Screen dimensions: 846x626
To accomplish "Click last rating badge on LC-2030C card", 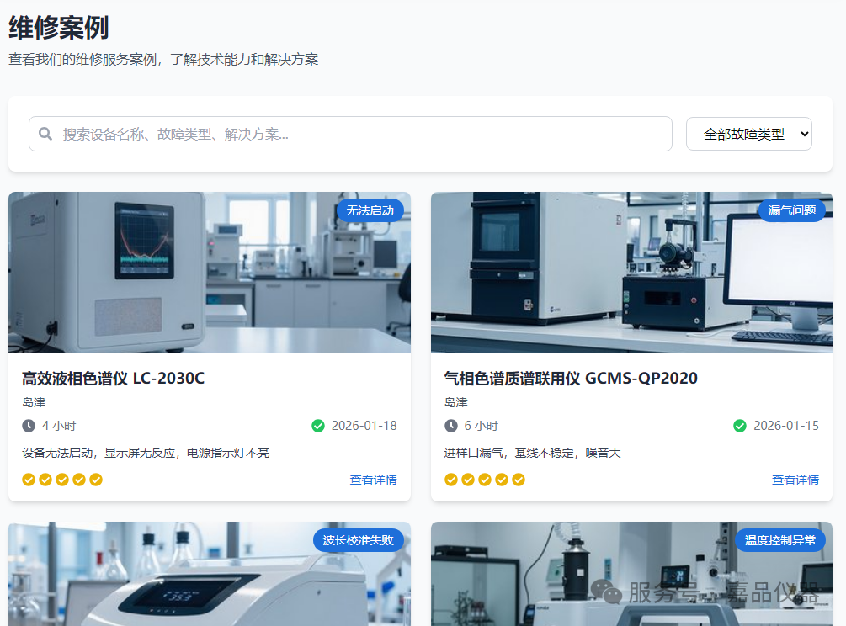I will (96, 480).
